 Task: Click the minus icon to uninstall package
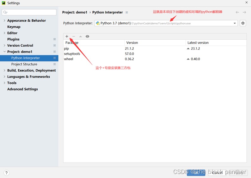point(74,36)
